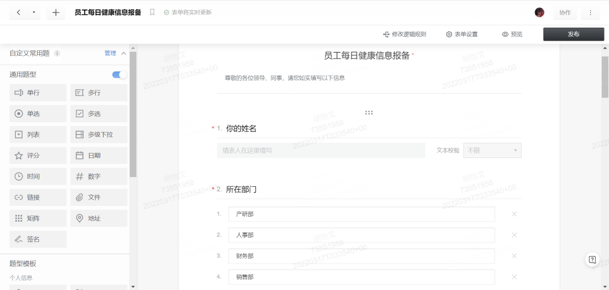This screenshot has width=609, height=290.
Task: Edit the 人事部 option field
Action: [x=361, y=235]
